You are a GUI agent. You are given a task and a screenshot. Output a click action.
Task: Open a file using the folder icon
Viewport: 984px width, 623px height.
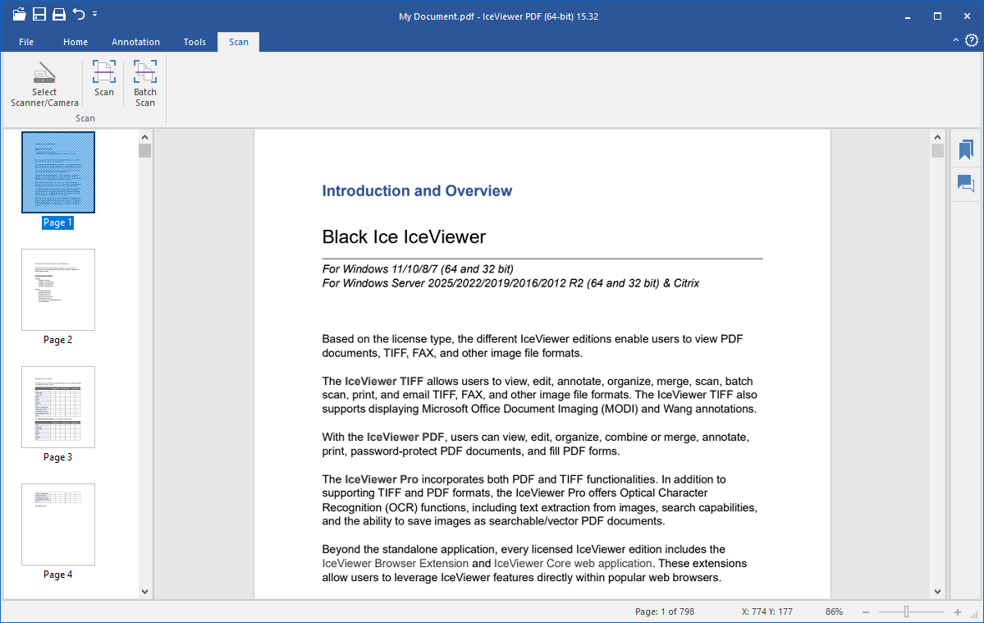click(19, 14)
